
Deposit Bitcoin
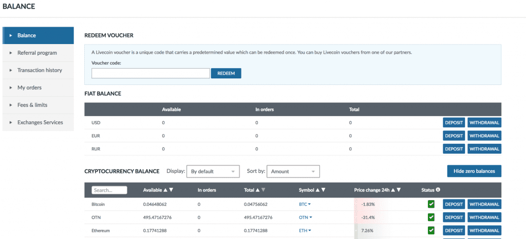(x=454, y=204)
